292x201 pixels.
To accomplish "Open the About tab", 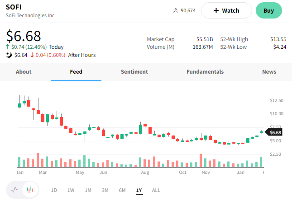I will pyautogui.click(x=24, y=72).
